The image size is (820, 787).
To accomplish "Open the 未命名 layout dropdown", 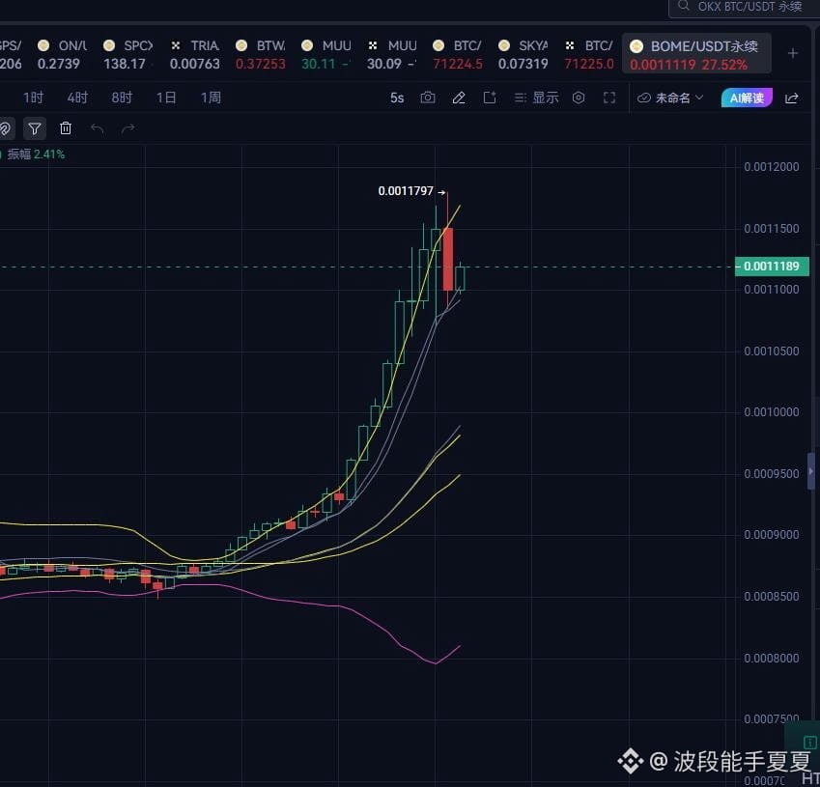I will [x=670, y=98].
